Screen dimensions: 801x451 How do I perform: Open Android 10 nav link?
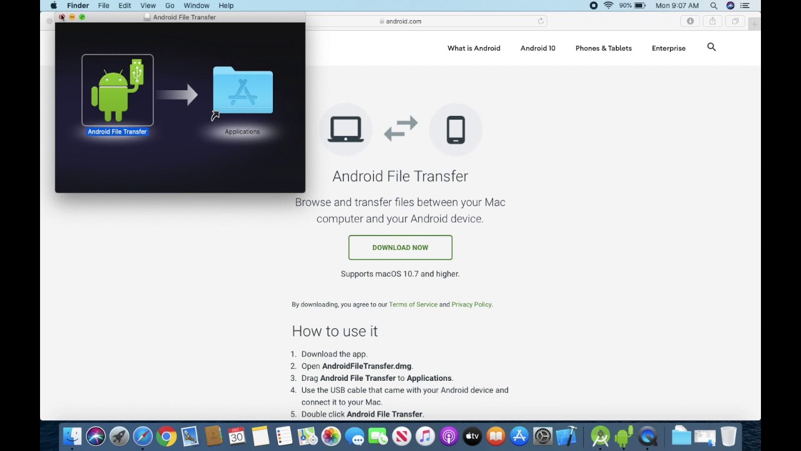pos(538,48)
